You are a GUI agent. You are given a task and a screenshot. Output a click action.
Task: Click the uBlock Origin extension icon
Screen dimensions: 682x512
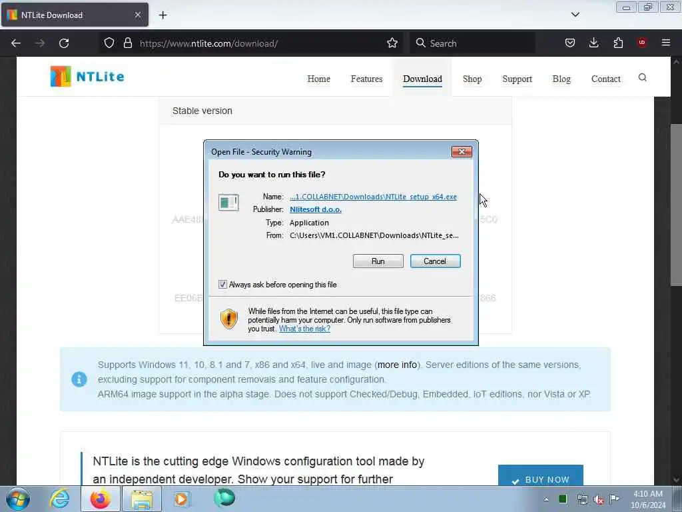(642, 43)
